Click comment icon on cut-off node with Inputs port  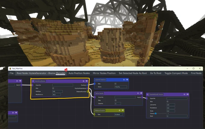click(20, 81)
